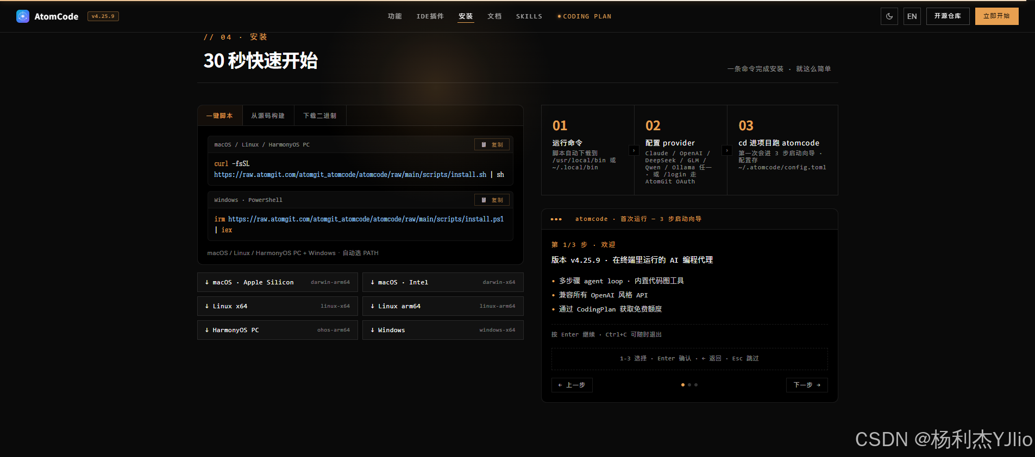Download Windows build
The height and width of the screenshot is (457, 1035).
point(443,330)
